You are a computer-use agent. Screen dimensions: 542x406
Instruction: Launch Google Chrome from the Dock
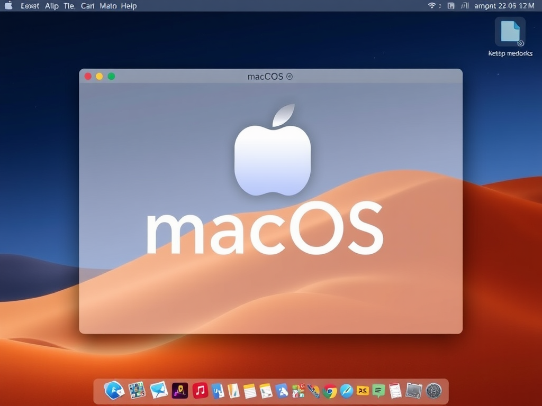(330, 392)
